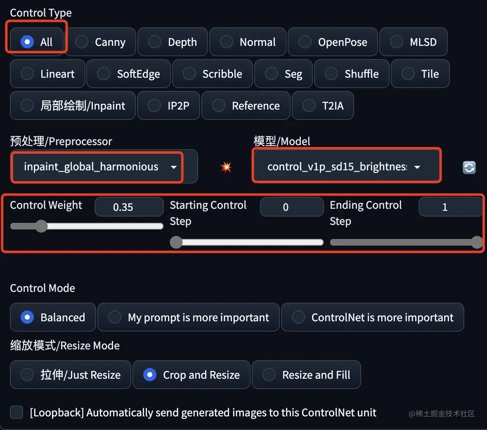Select ControlNet is more important mode
487x430 pixels.
pyautogui.click(x=372, y=317)
